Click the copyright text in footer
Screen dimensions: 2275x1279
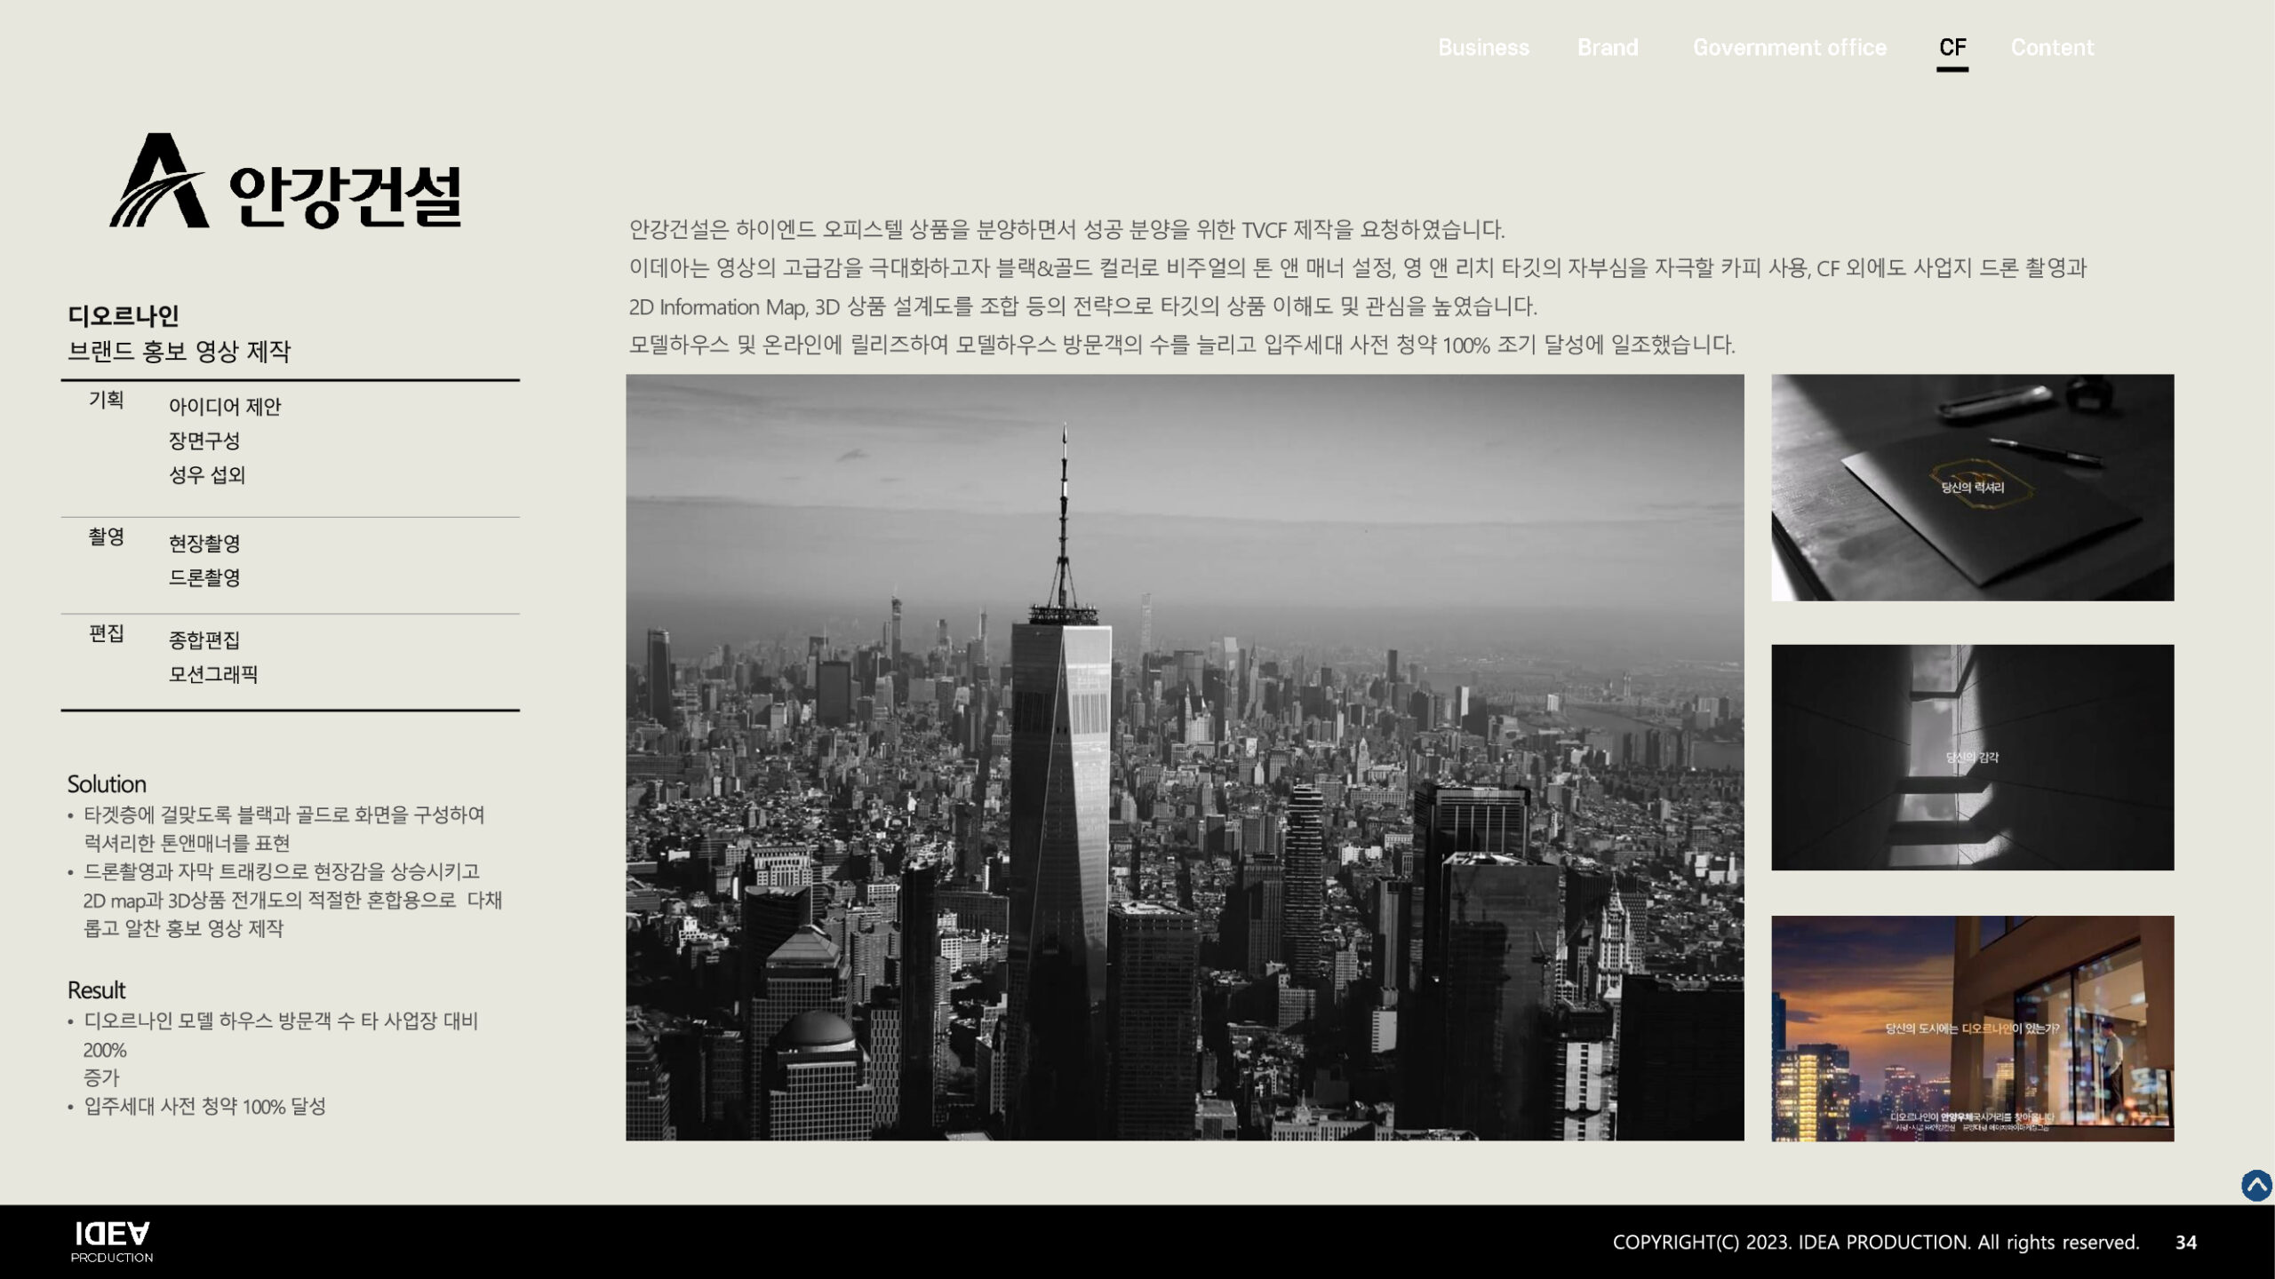(x=1875, y=1242)
